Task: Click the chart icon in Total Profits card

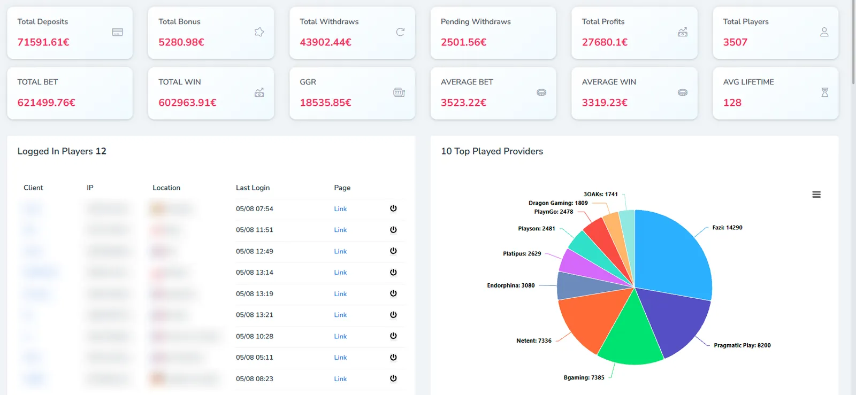Action: 683,32
